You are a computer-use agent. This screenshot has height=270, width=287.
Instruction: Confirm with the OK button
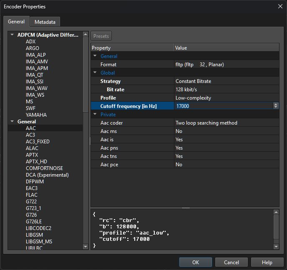point(196,262)
